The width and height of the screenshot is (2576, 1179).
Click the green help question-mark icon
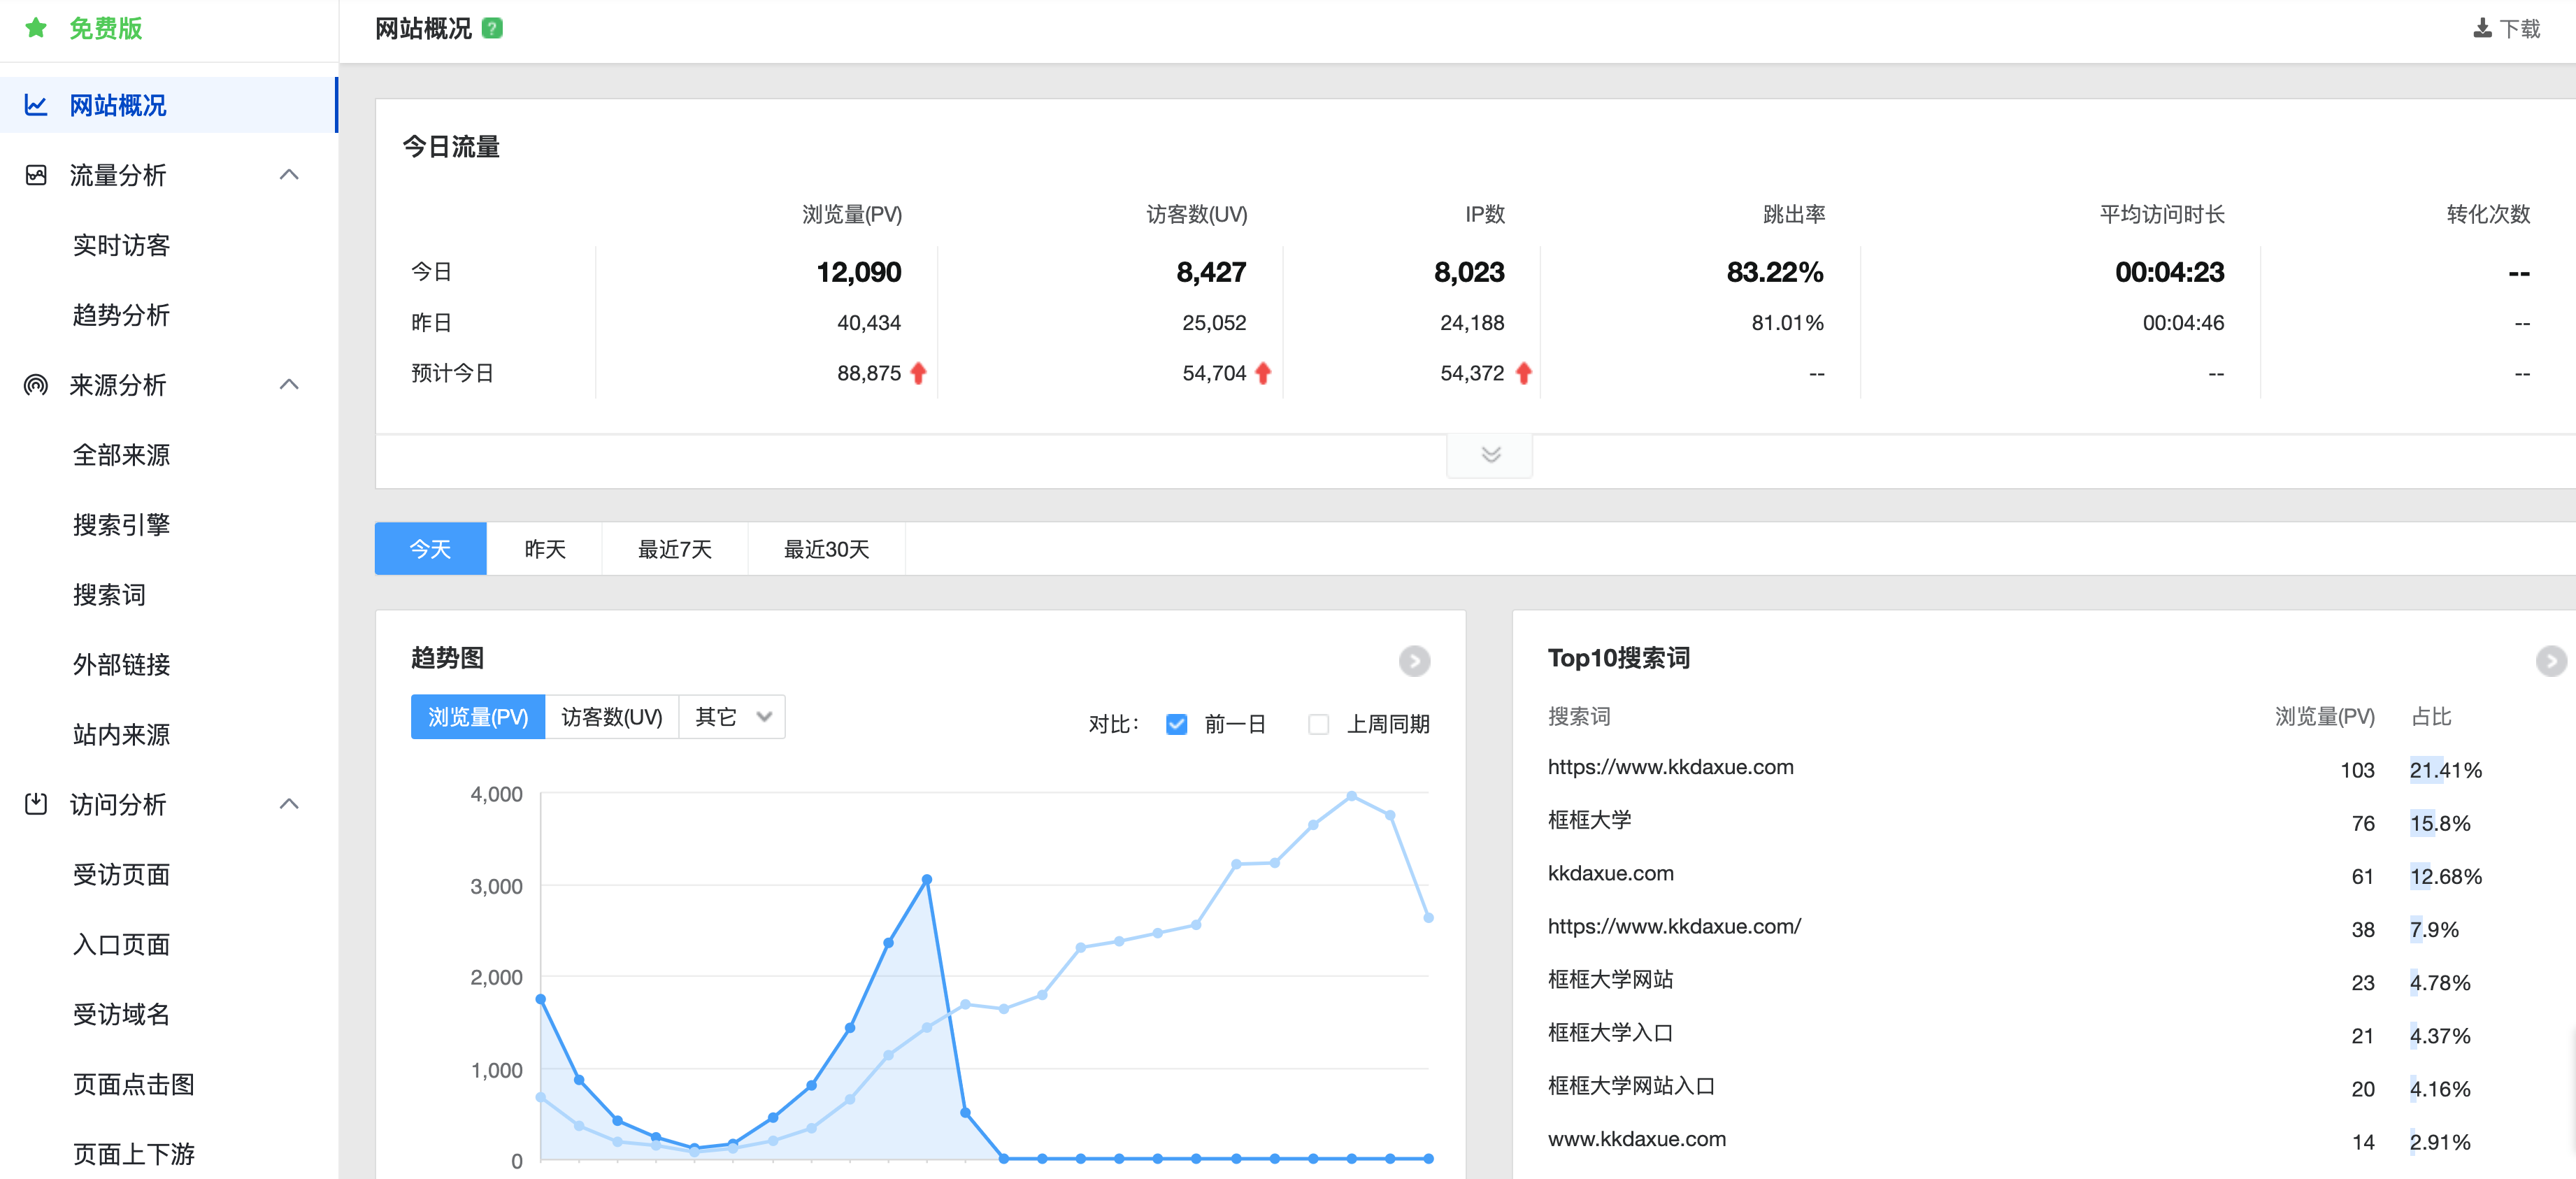492,28
